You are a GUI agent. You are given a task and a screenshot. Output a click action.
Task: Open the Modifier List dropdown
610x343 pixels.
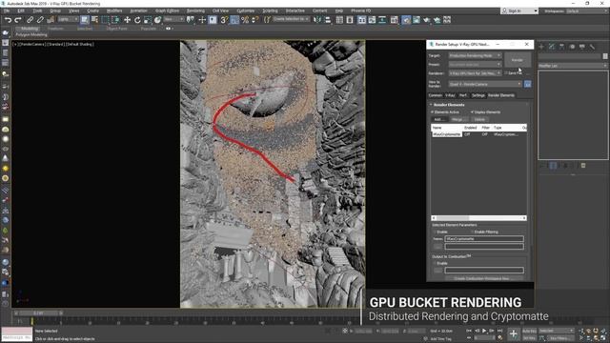tap(573, 66)
